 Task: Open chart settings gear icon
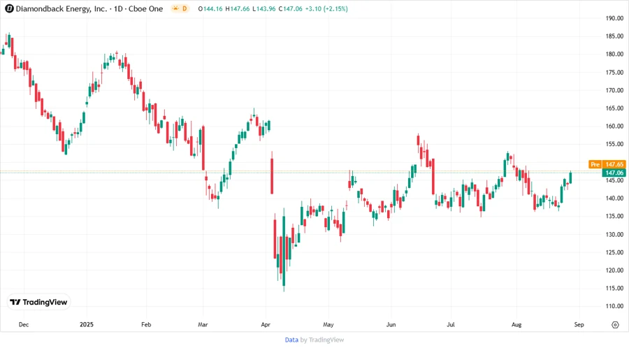click(615, 325)
